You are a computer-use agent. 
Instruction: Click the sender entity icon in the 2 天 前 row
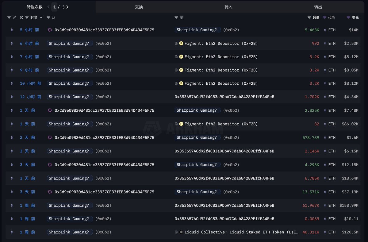(50, 138)
